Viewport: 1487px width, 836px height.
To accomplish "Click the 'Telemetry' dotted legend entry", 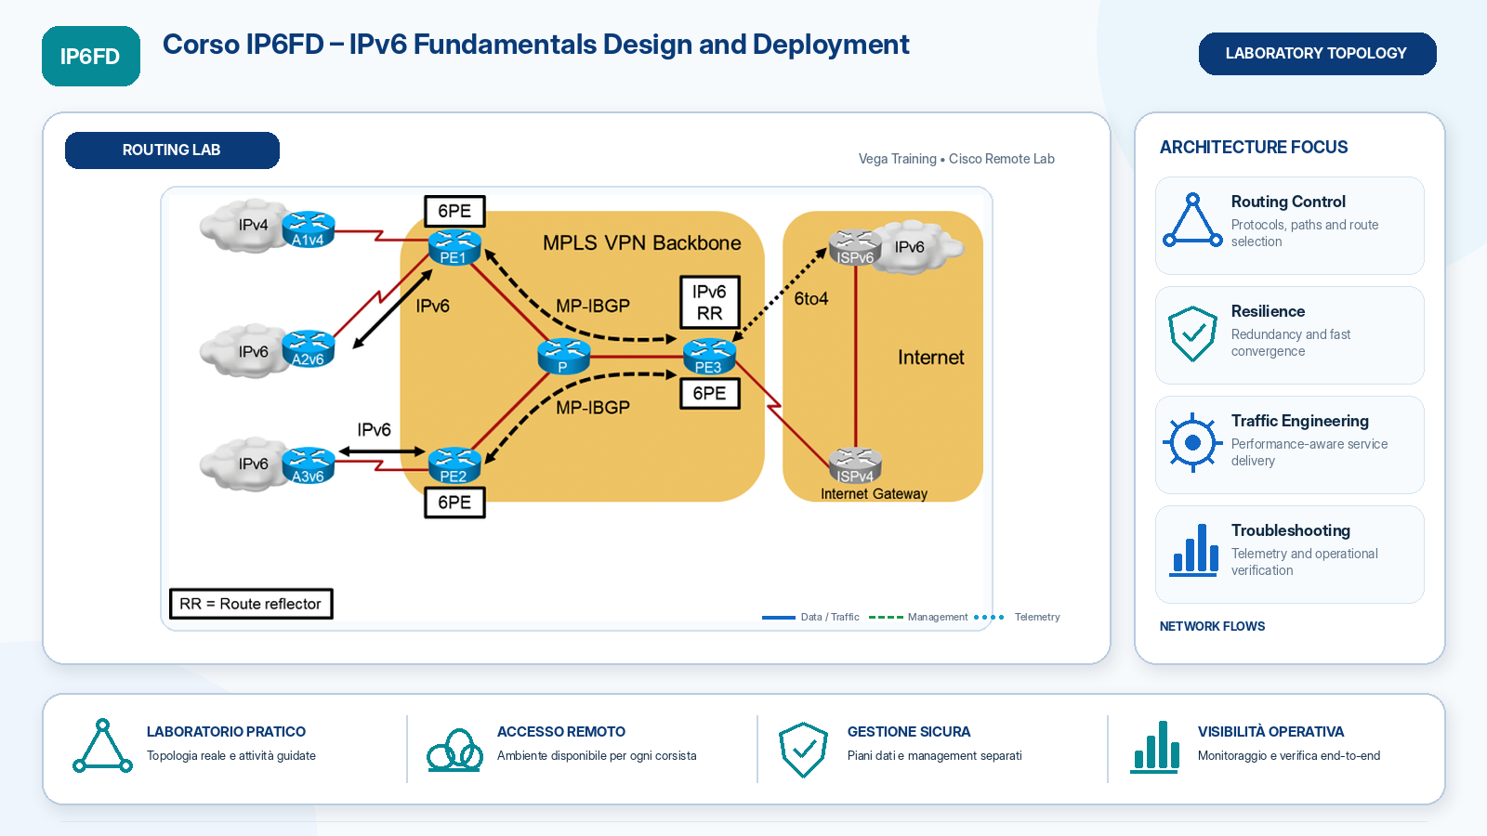I will [1017, 617].
